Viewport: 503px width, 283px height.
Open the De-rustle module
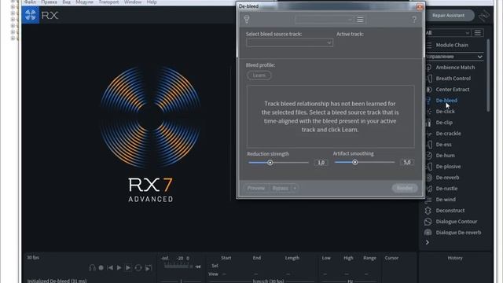(446, 189)
